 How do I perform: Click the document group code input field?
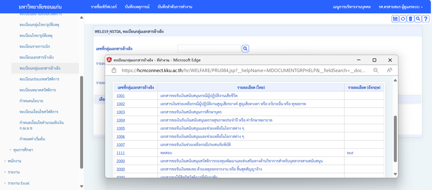[209, 49]
